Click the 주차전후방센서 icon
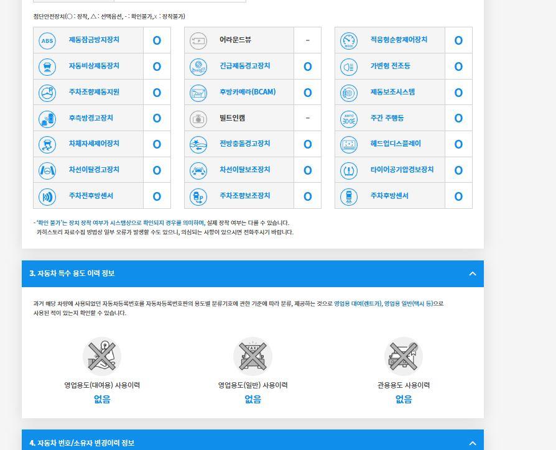This screenshot has height=450, width=556. 47,196
